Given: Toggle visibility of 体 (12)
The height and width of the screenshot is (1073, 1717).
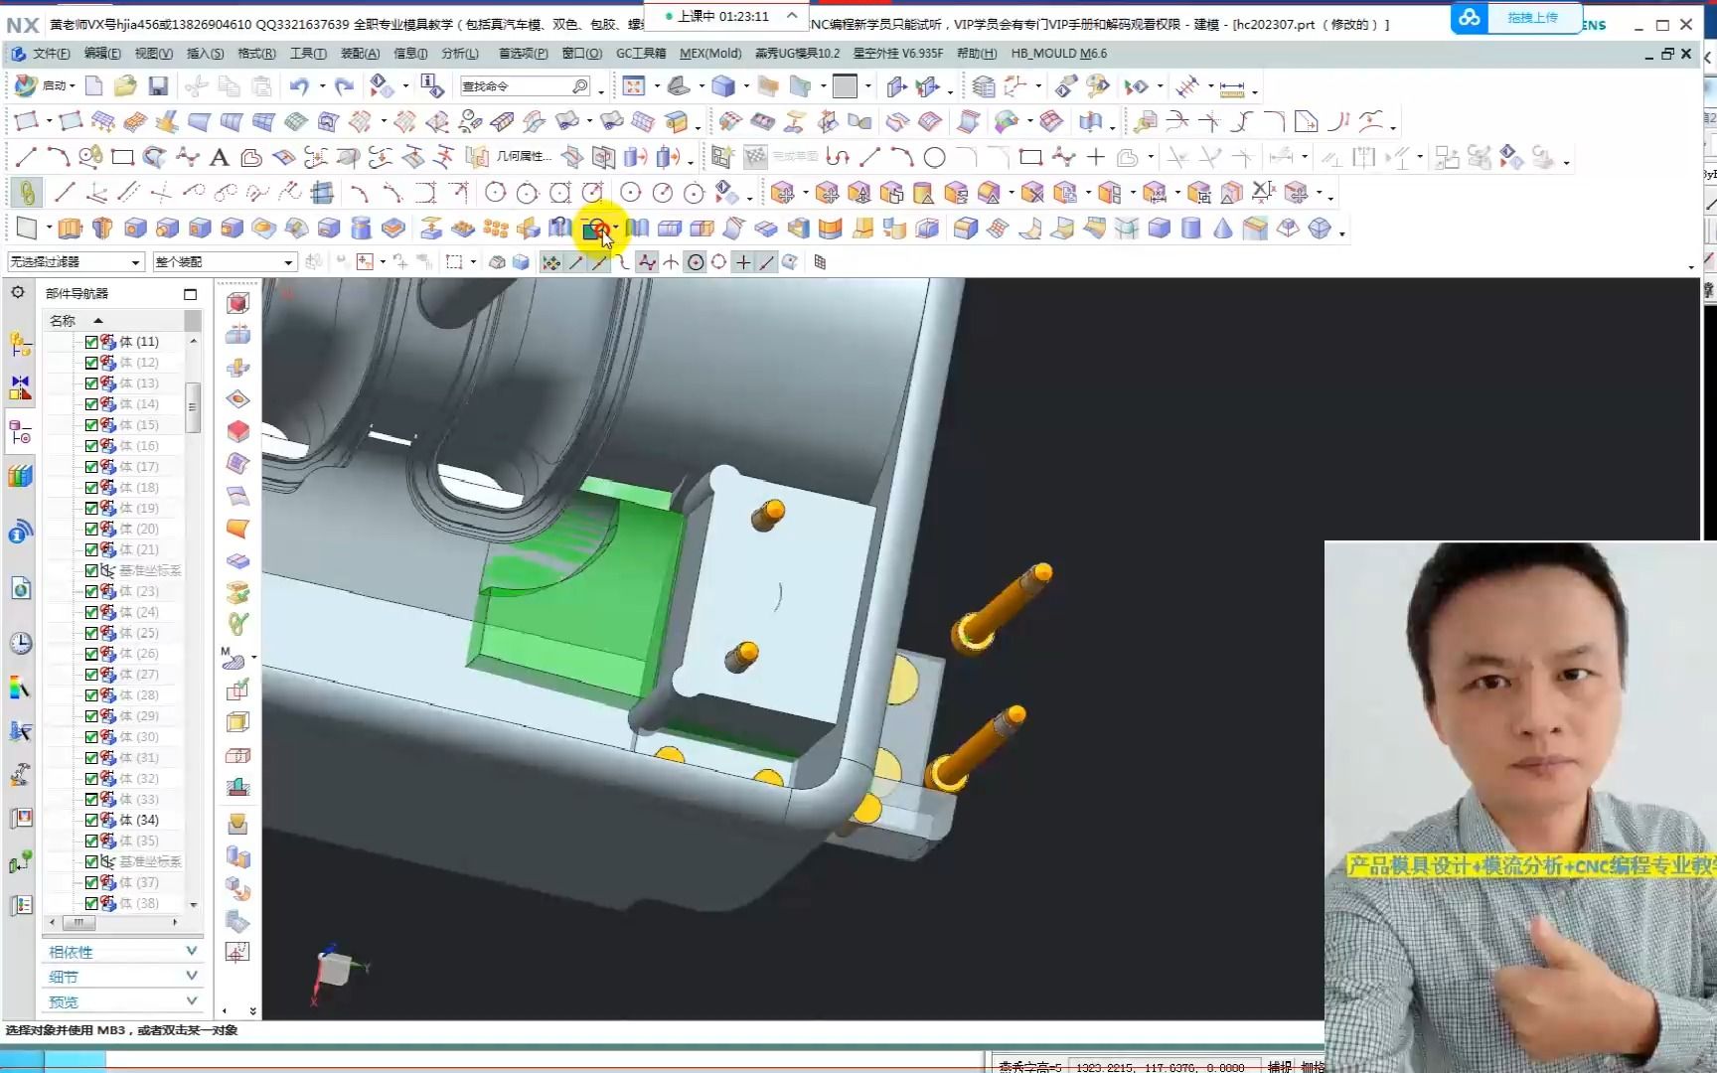Looking at the screenshot, I should [91, 363].
